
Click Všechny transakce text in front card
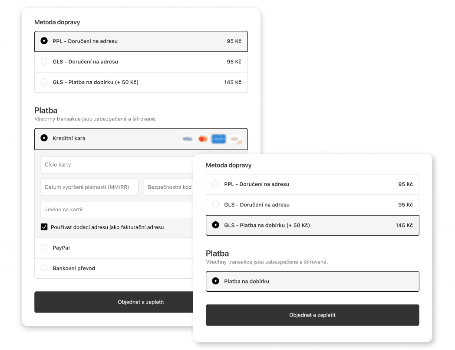tap(267, 262)
